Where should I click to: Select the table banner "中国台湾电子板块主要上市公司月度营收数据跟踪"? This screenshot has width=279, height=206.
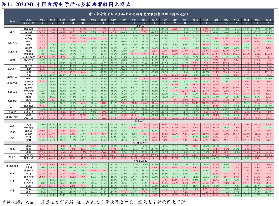coord(139,14)
